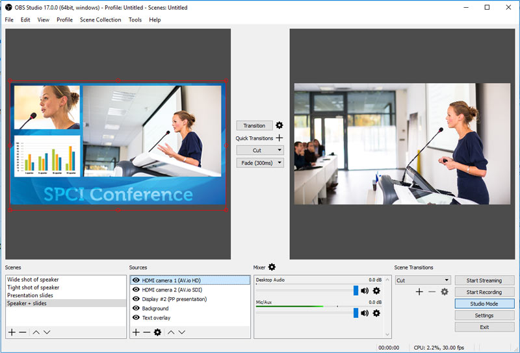Add a quick transition with plus icon

279,138
